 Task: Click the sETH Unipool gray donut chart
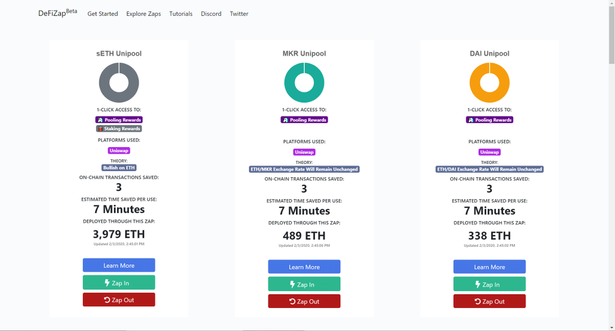click(x=119, y=82)
